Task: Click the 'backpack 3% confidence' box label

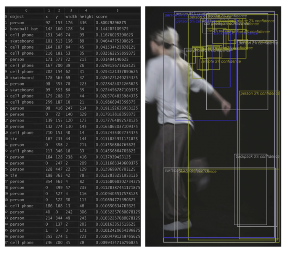Action: click(257, 157)
